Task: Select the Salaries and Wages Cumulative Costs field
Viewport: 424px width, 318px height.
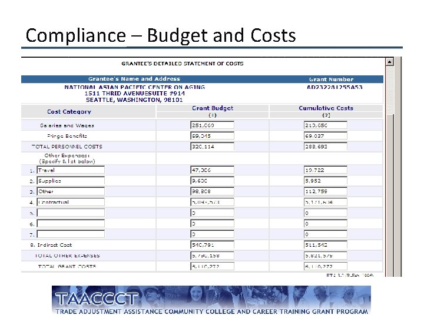Action: 326,125
